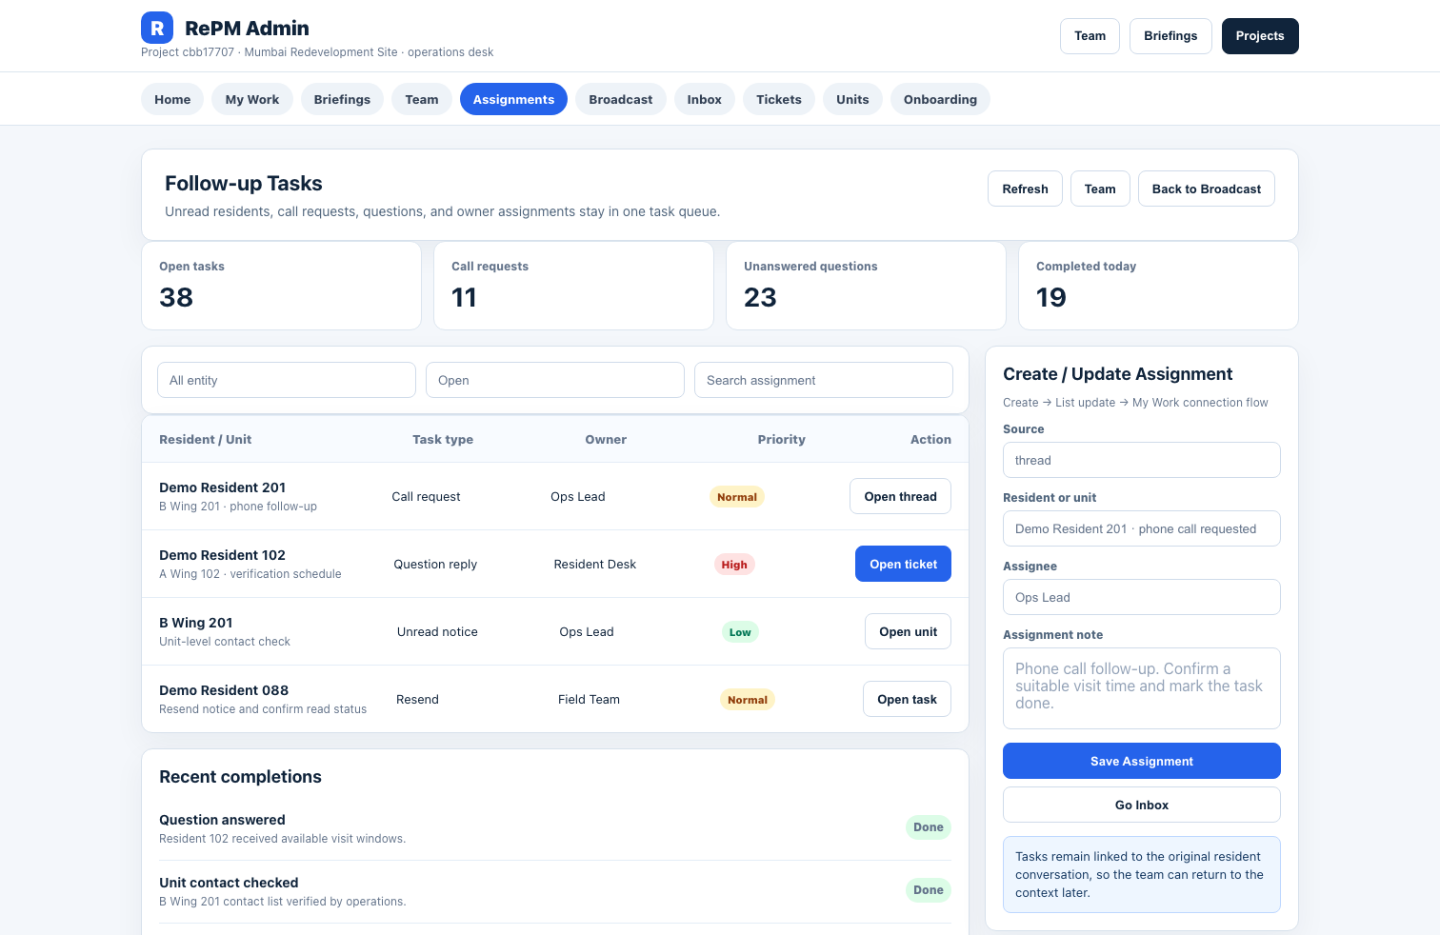The height and width of the screenshot is (935, 1440).
Task: Open the Onboarding tab
Action: [940, 99]
